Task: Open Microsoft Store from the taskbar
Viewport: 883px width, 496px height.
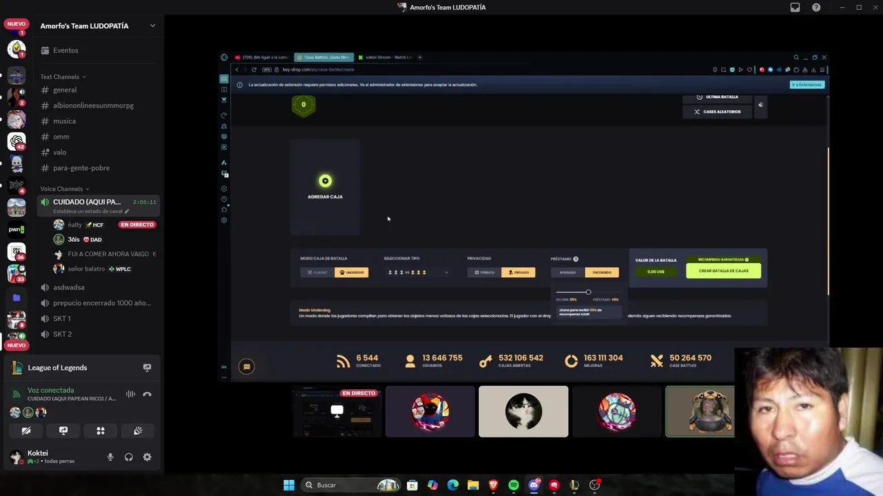Action: click(413, 485)
